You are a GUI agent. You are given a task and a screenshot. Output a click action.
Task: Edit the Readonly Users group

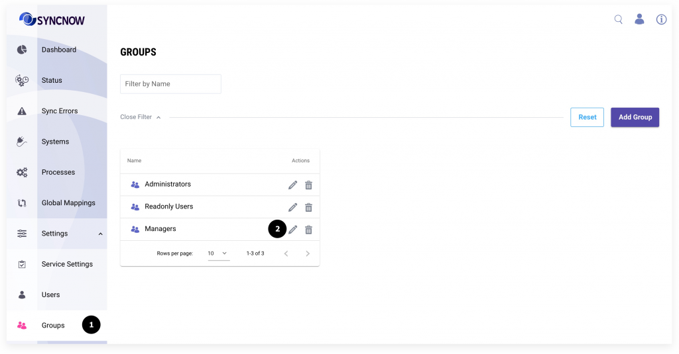point(292,208)
